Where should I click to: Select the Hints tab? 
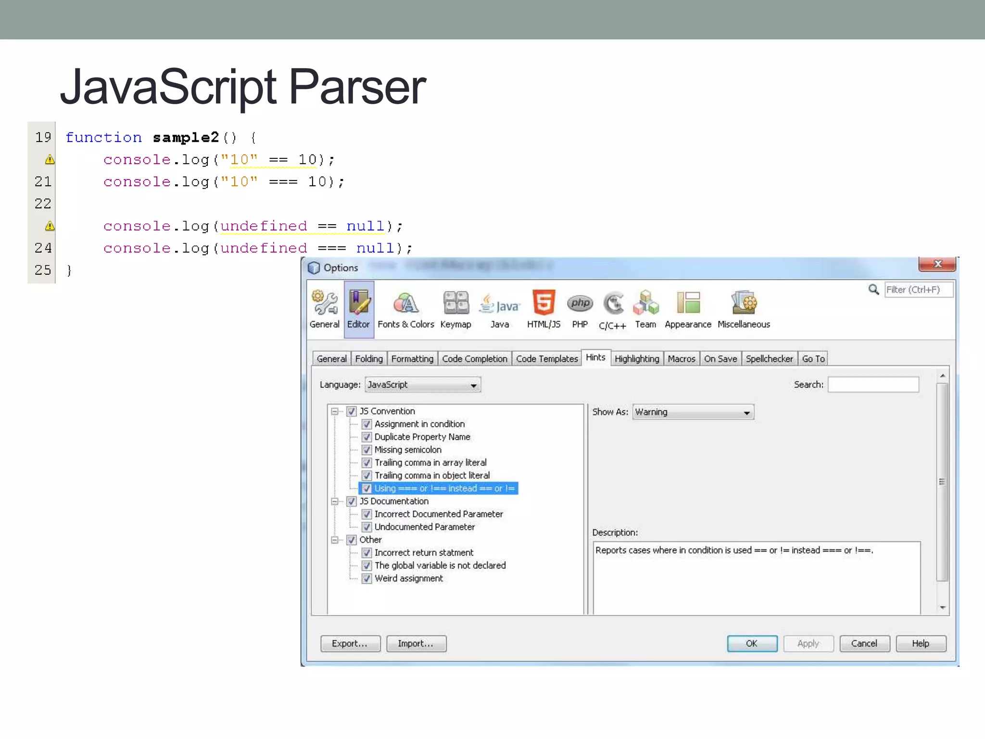(x=595, y=357)
